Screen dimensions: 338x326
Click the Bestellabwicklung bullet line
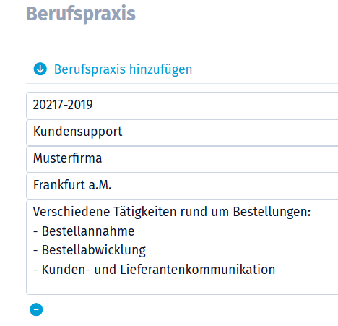90,250
